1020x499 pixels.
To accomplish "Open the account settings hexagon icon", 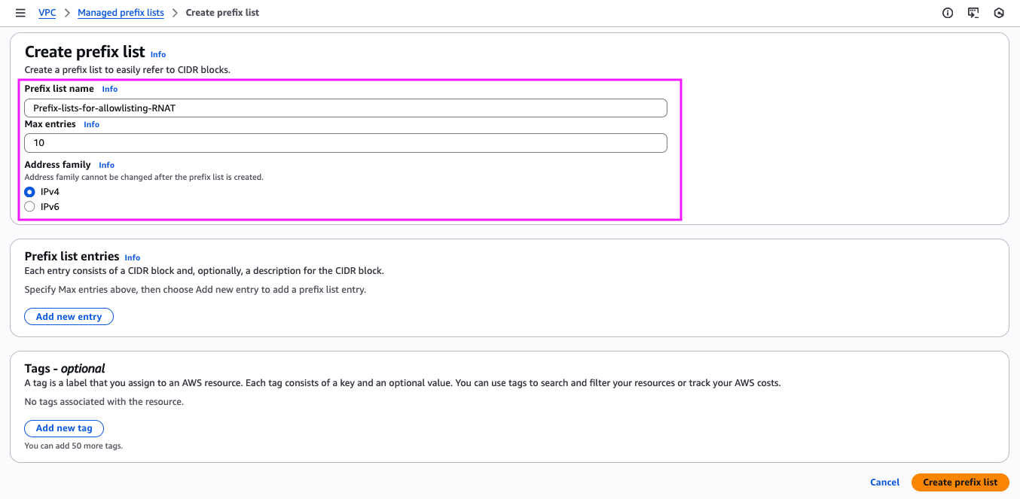I will coord(998,13).
